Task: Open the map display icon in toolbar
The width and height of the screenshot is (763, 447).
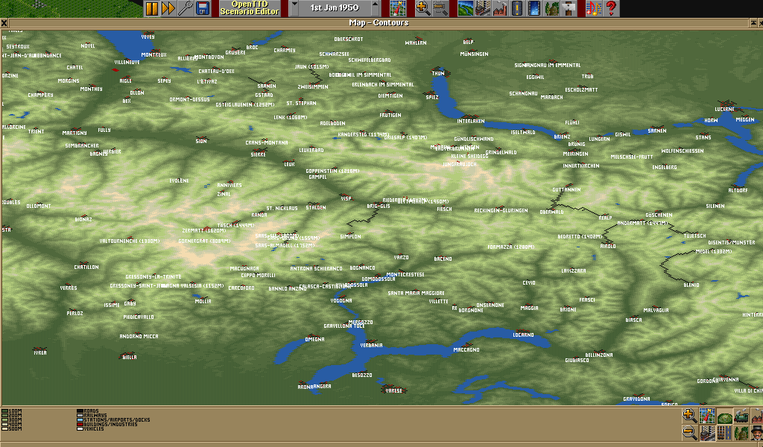Action: point(398,8)
